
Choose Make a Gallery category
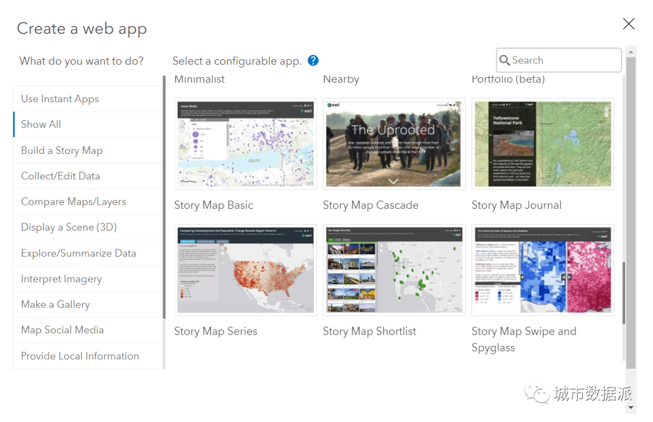[x=88, y=304]
